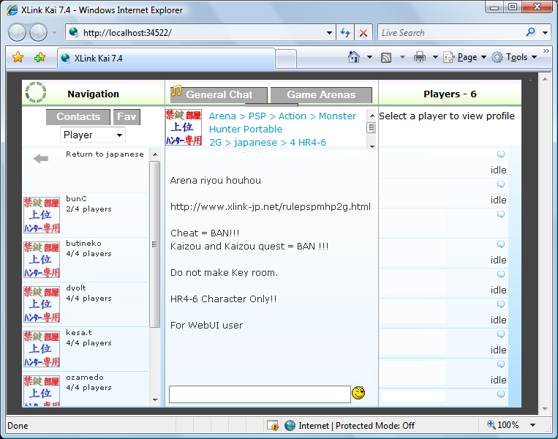Viewport: 558px width, 439px height.
Task: Click the arena list scrollbar down arrow
Action: tap(155, 399)
